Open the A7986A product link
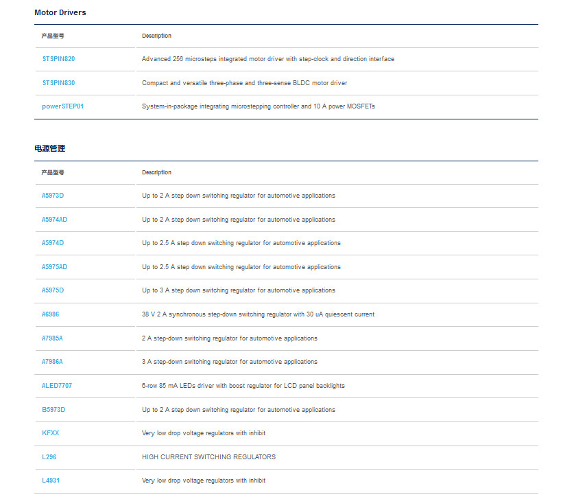574x497 pixels. coord(52,362)
